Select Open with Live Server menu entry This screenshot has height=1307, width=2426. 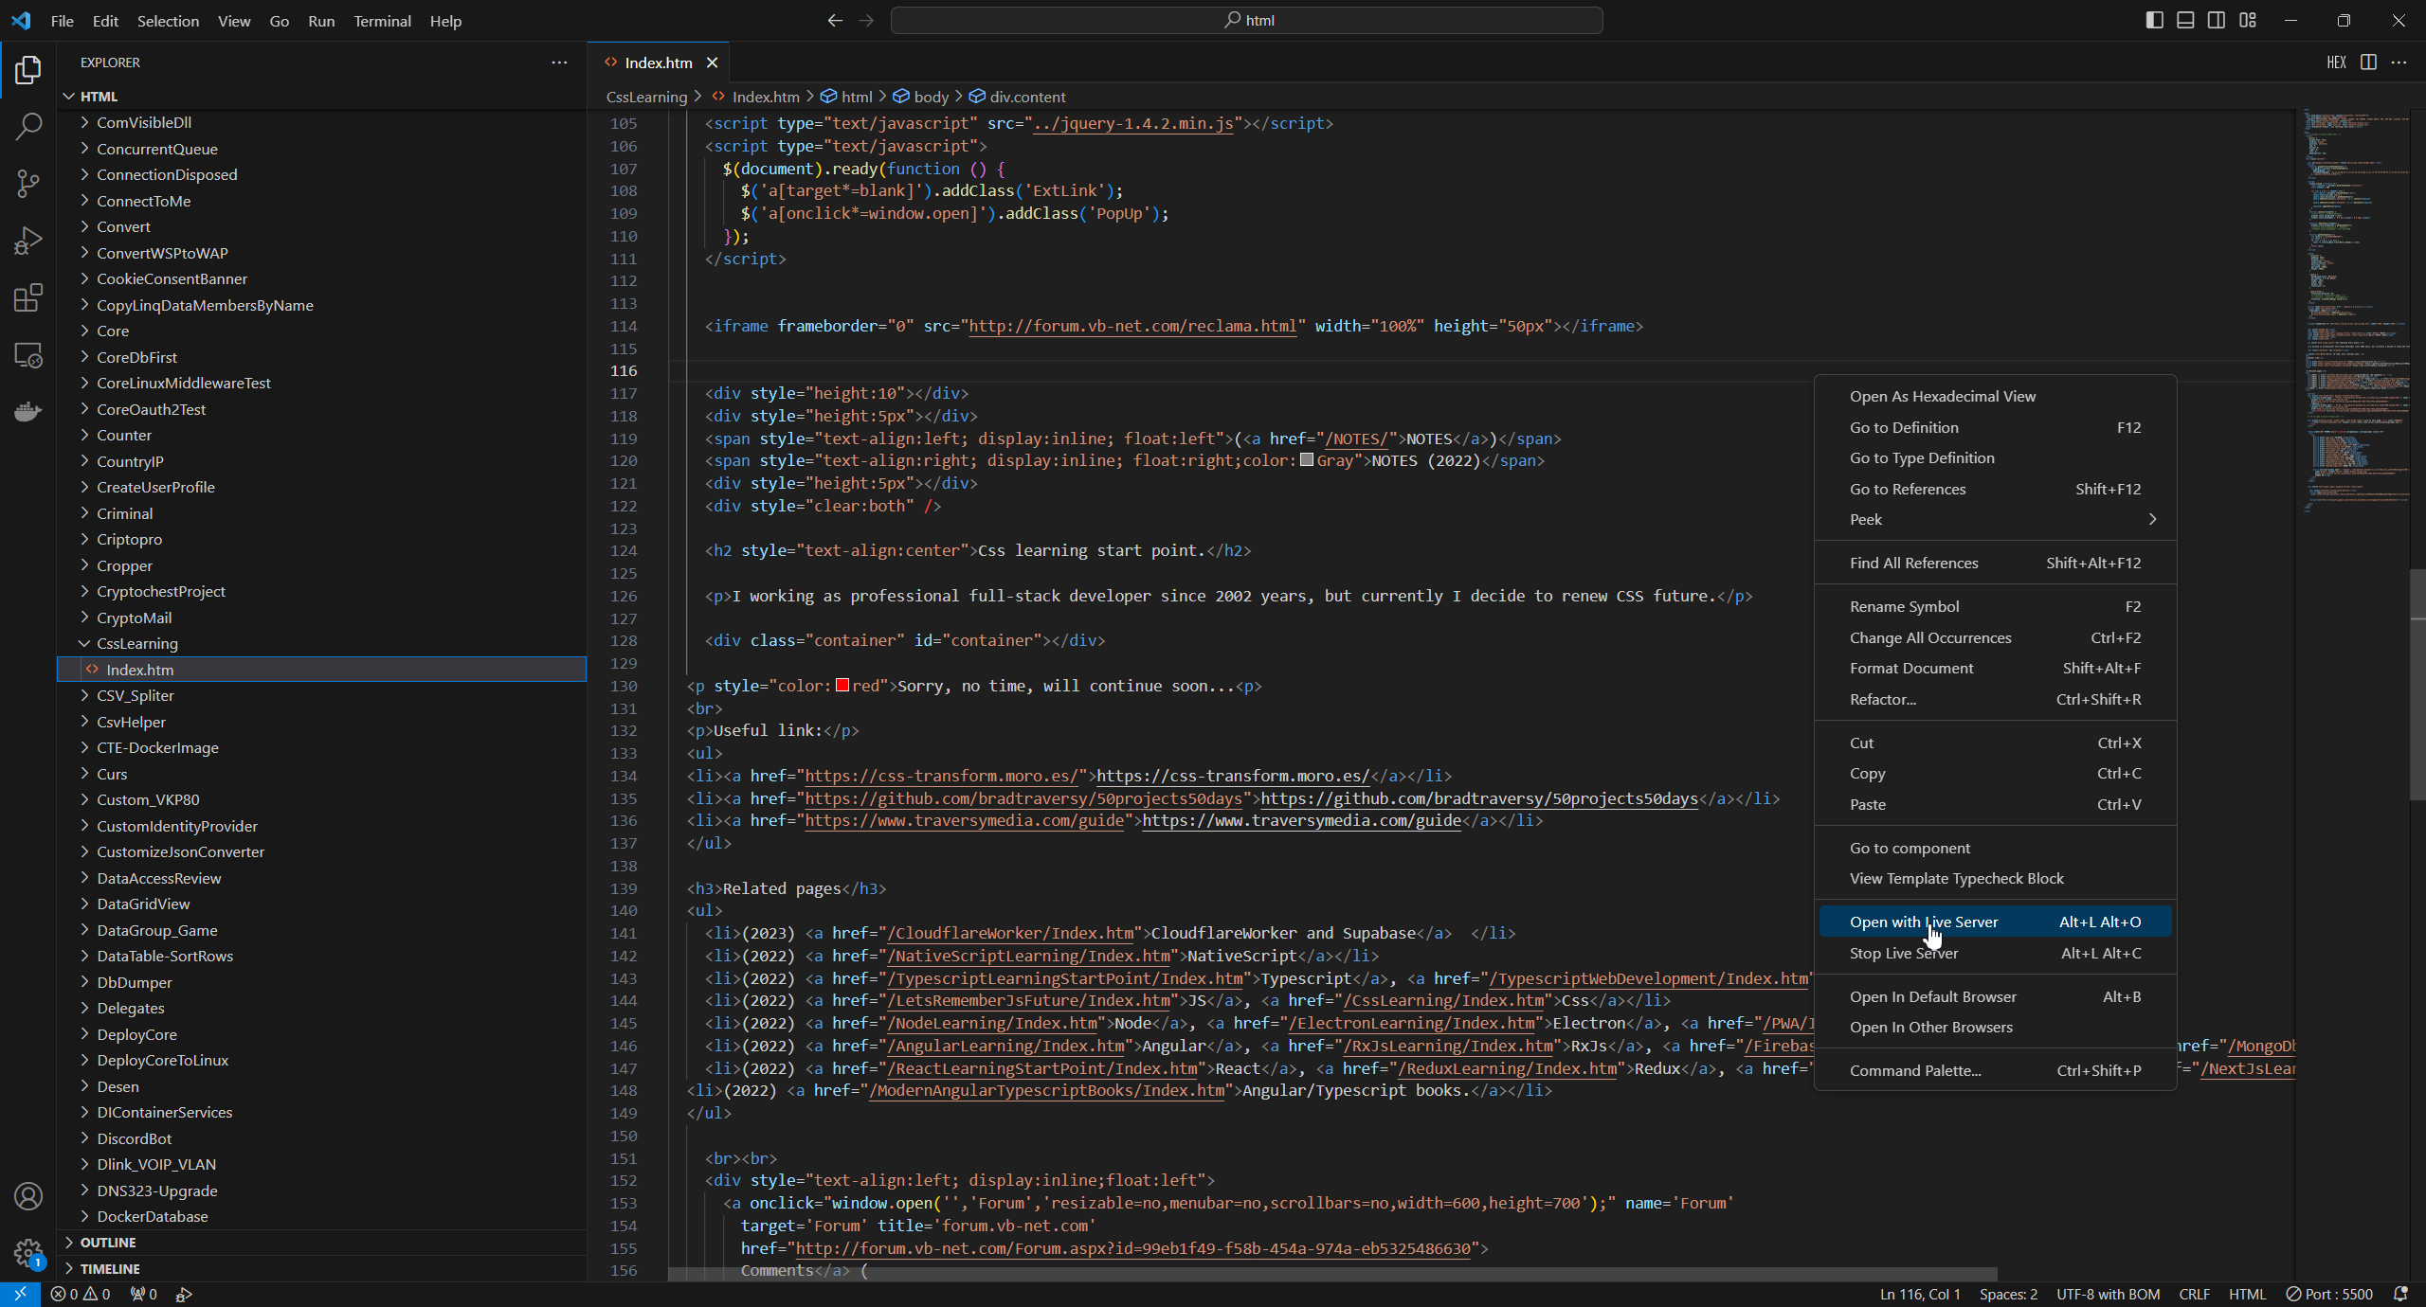pos(1923,922)
